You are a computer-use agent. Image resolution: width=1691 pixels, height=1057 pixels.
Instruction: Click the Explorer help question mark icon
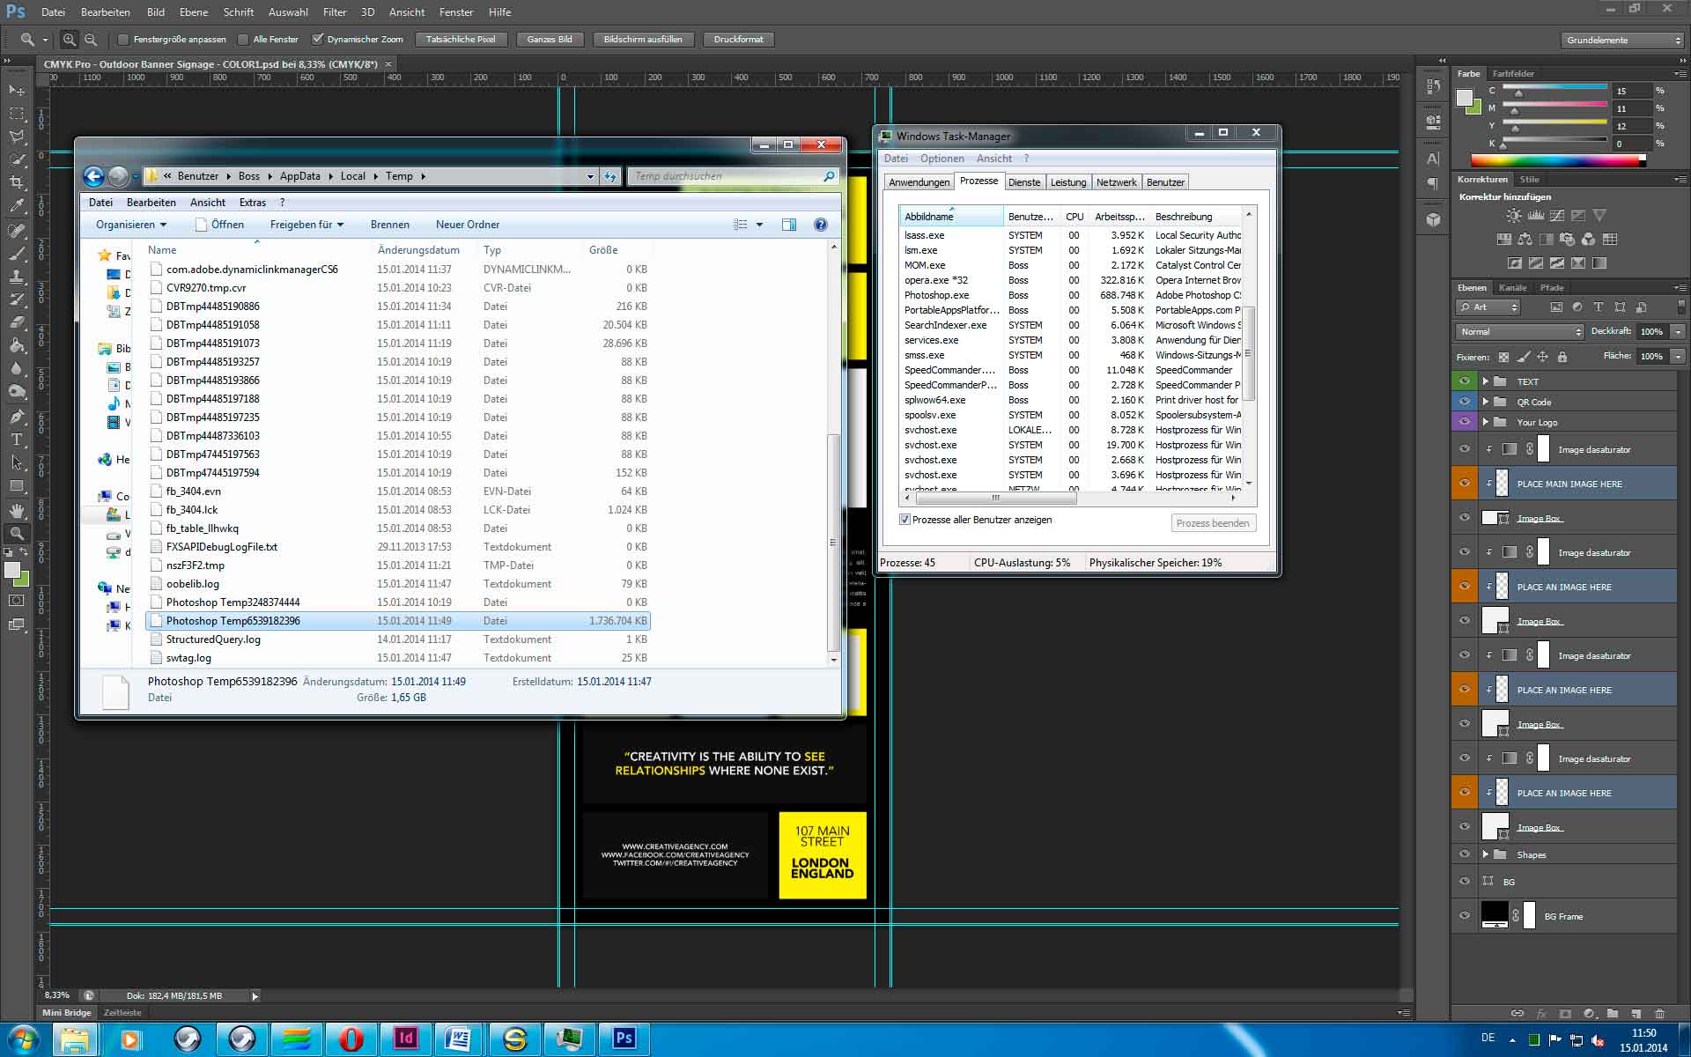[x=820, y=225]
